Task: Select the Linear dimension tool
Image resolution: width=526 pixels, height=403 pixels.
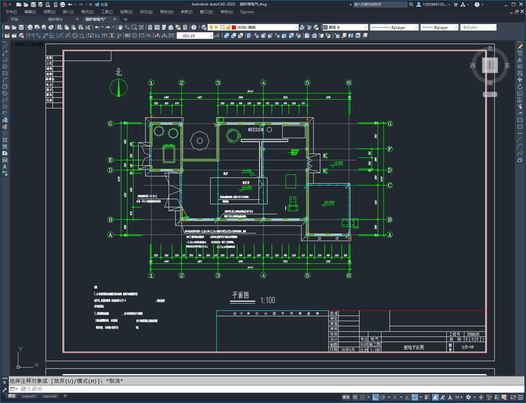Action: click(31, 36)
